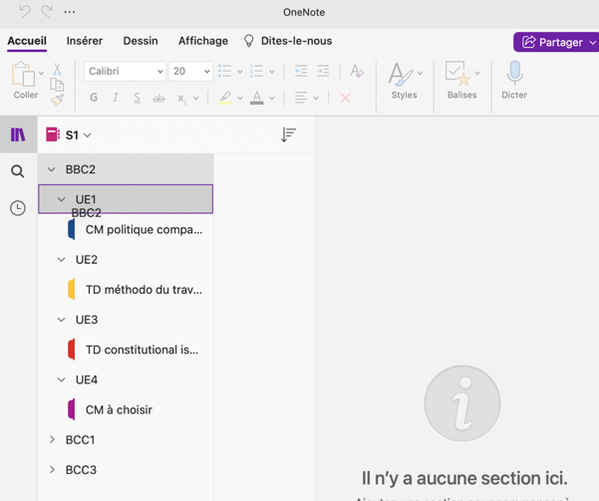Open CM politique compa... section
The height and width of the screenshot is (501, 599).
tap(126, 229)
